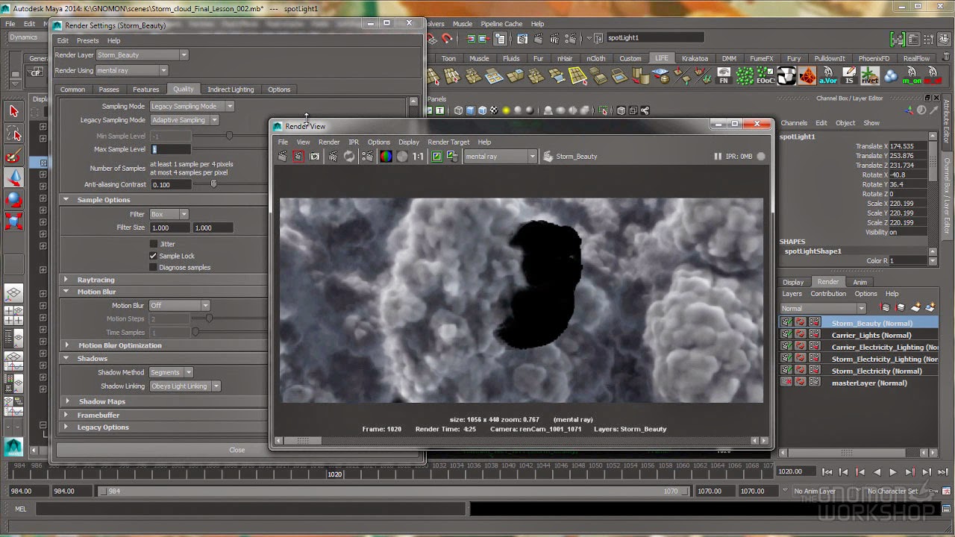Start an IPR render in Render View
The height and width of the screenshot is (537, 955).
[x=333, y=156]
